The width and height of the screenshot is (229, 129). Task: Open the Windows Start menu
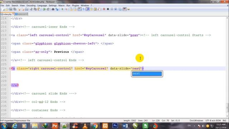click(x=4, y=126)
